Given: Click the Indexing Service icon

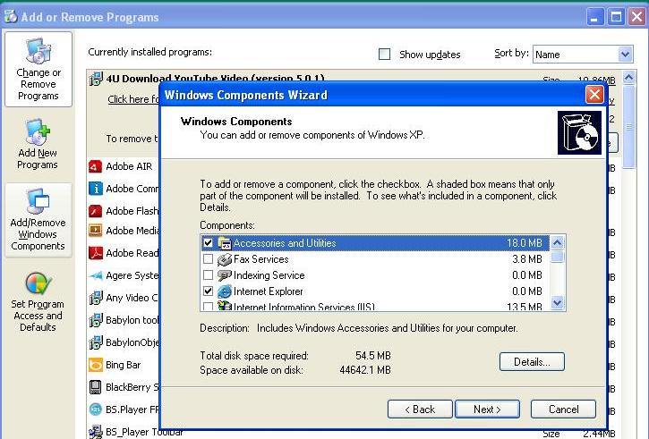Looking at the screenshot, I should 225,275.
